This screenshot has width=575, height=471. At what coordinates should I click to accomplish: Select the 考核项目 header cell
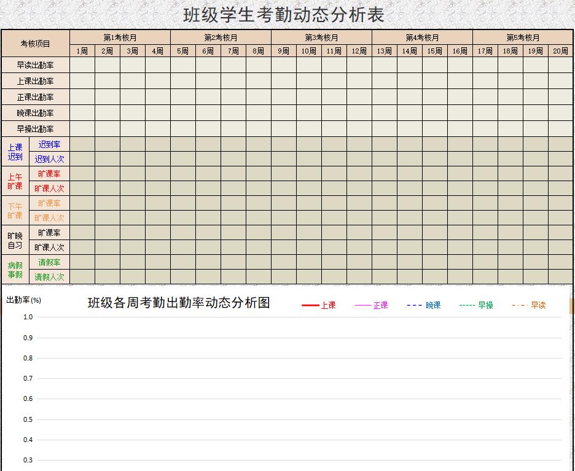34,43
